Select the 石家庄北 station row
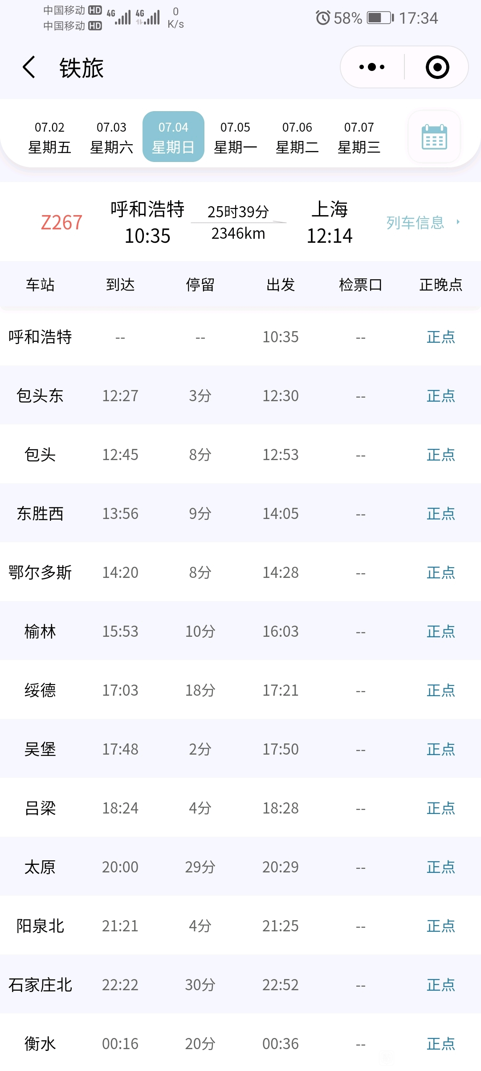The image size is (481, 1071). point(240,985)
